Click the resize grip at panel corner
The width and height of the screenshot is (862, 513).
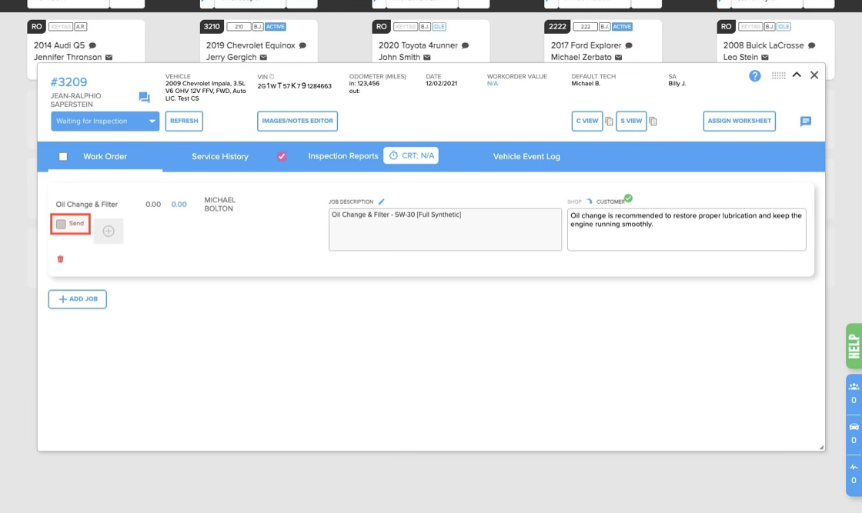coord(821,448)
